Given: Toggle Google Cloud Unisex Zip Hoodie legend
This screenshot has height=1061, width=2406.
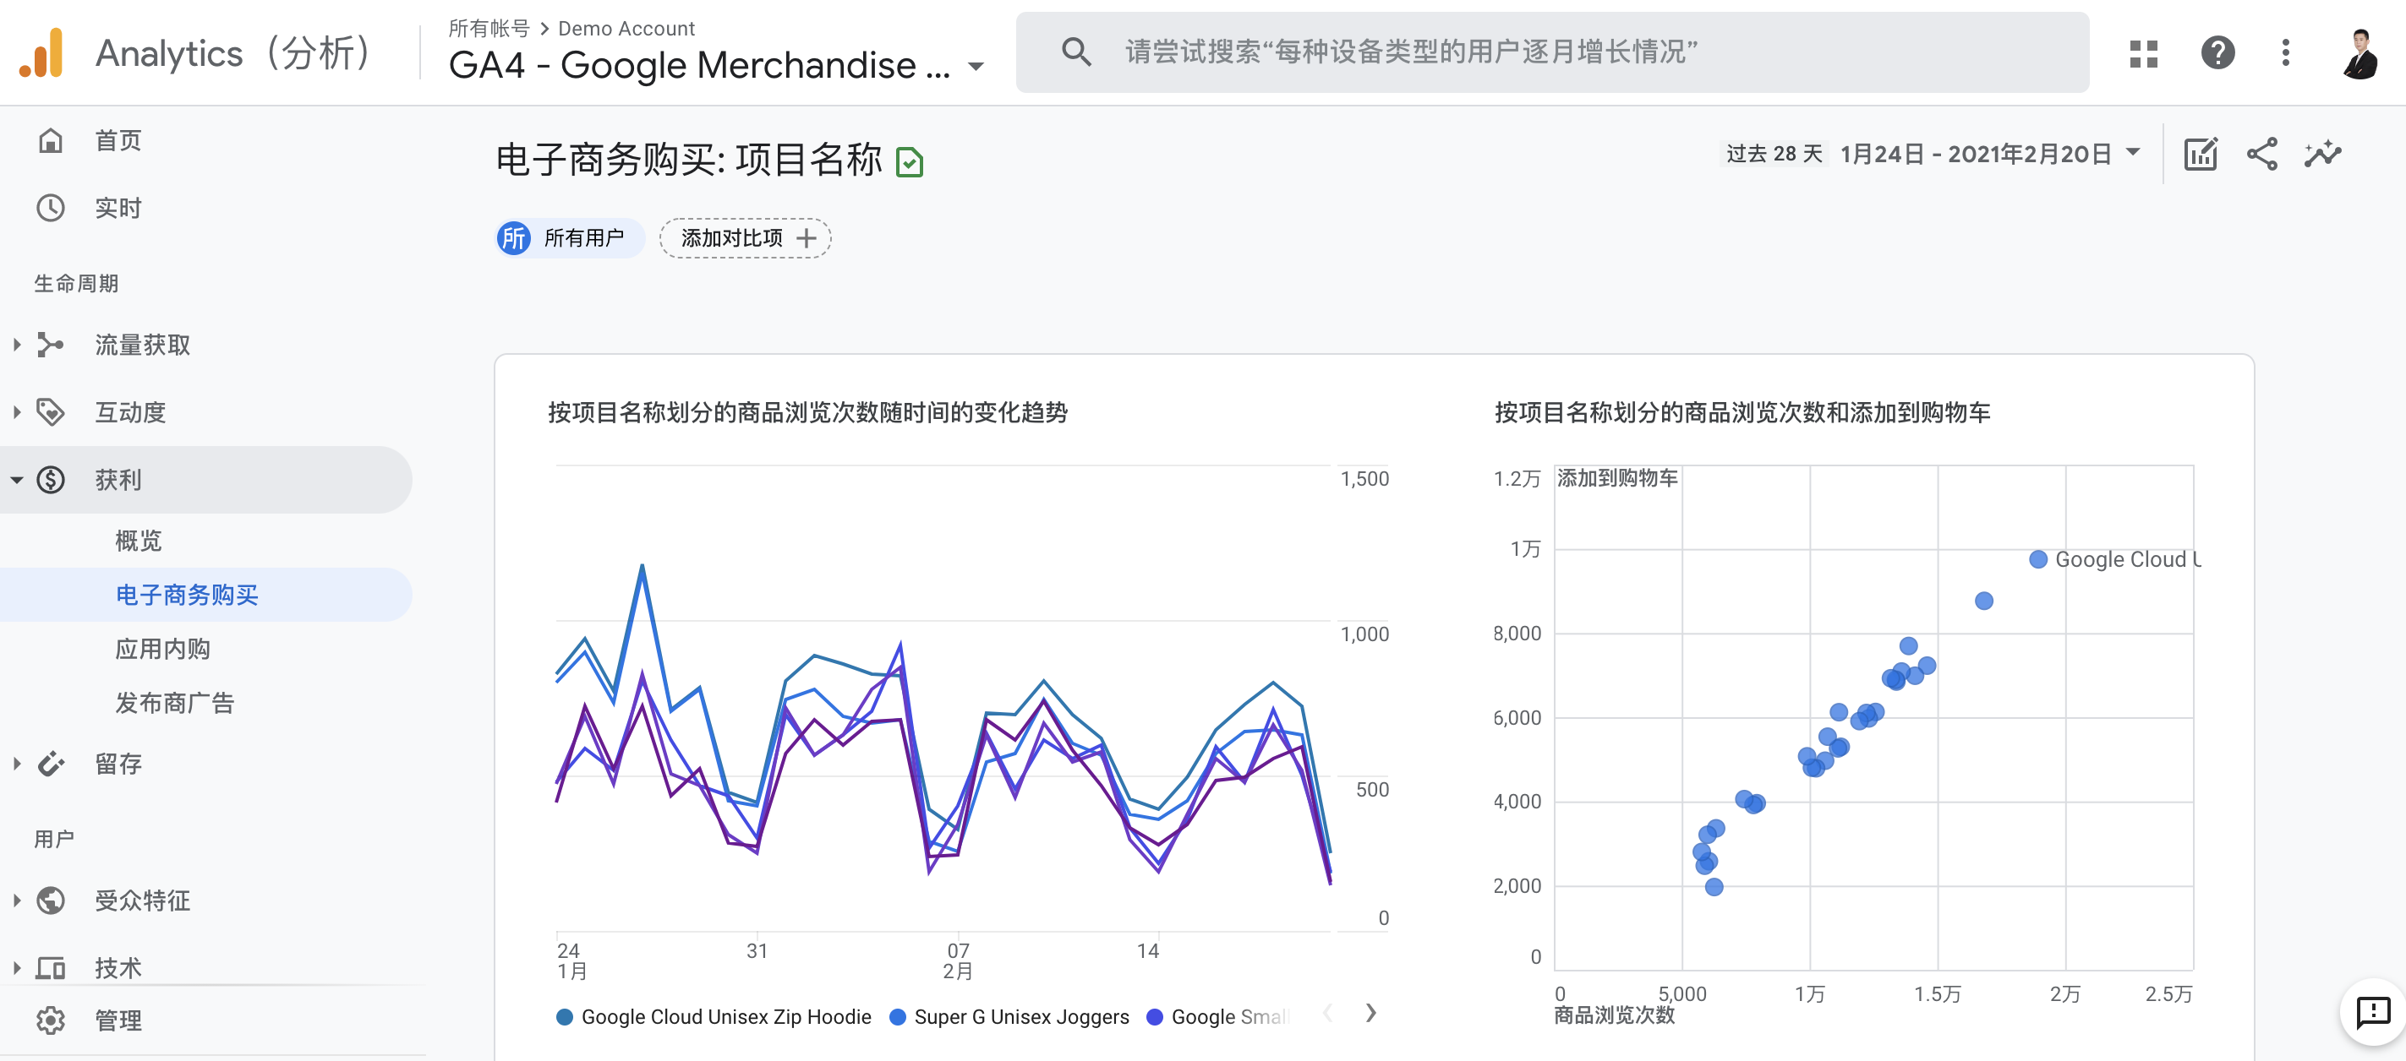Looking at the screenshot, I should 714,1017.
